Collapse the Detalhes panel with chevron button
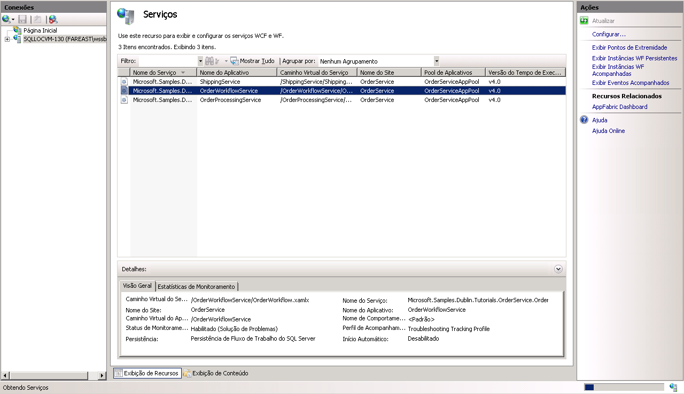Screen dimensions: 684x394 (558, 269)
